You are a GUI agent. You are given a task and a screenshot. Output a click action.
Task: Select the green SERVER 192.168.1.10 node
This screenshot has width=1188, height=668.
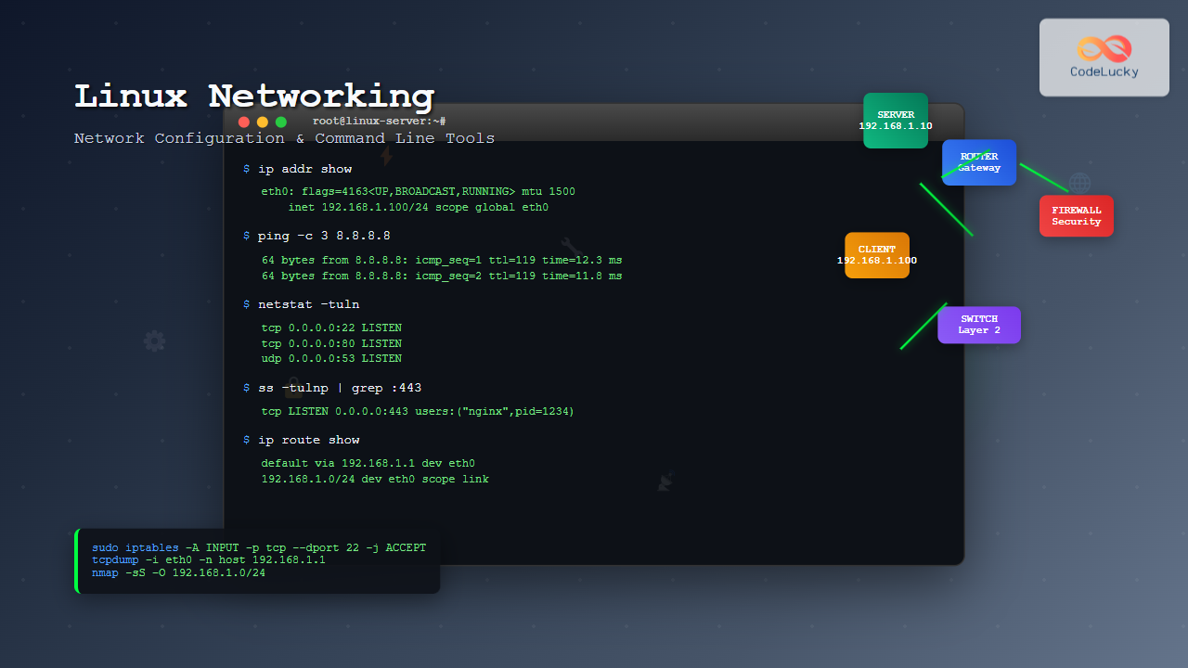[x=896, y=121]
